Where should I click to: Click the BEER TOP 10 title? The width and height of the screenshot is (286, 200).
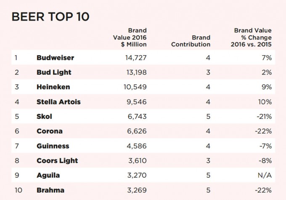point(50,17)
